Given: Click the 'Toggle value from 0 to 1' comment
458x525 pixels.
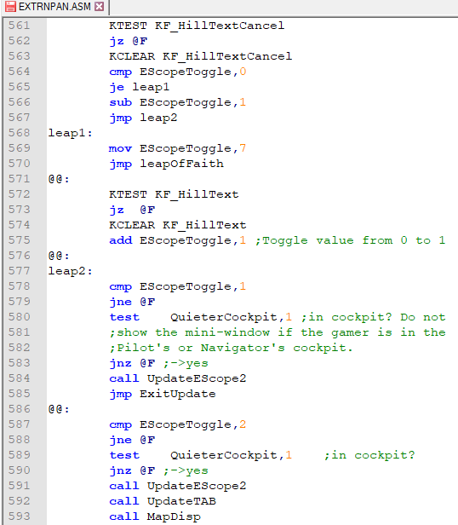Looking at the screenshot, I should point(350,240).
